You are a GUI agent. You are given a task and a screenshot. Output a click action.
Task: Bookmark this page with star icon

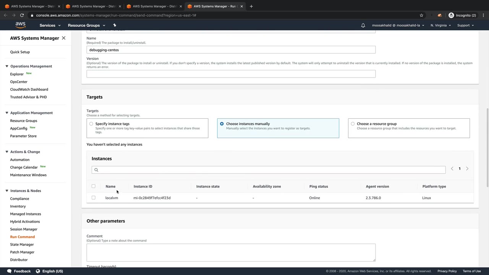pyautogui.click(x=421, y=15)
